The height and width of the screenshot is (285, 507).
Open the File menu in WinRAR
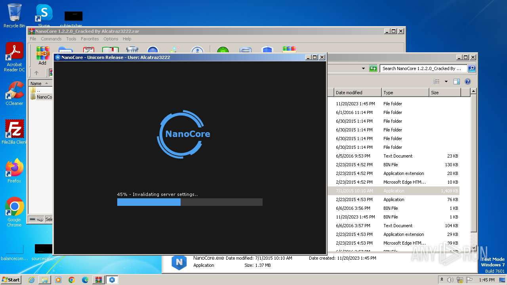(33, 39)
